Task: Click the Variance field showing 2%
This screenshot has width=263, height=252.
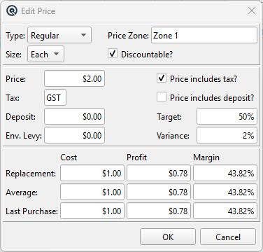Action: (x=227, y=135)
